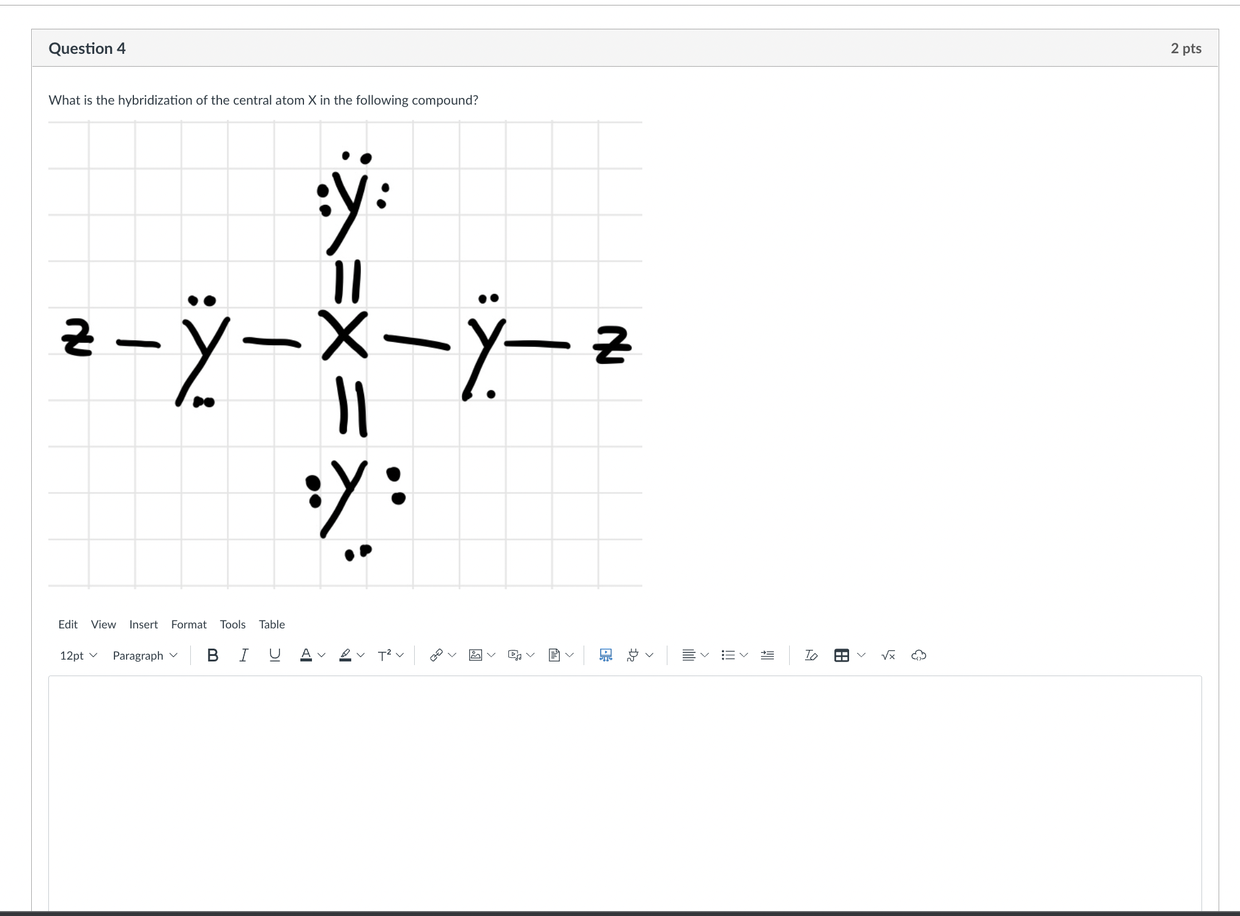
Task: Open the Paragraph style dropdown
Action: coord(145,655)
